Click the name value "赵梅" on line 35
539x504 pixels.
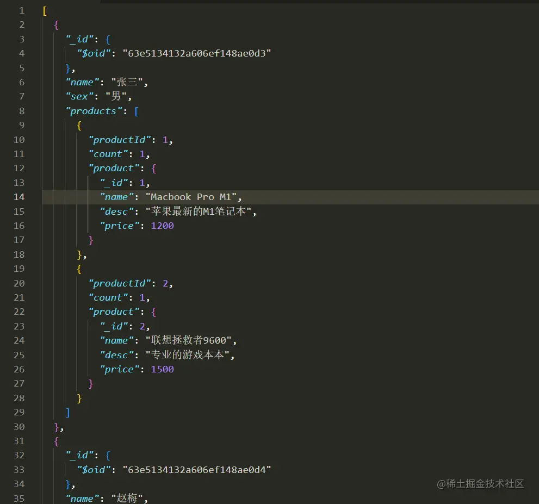[x=127, y=499]
